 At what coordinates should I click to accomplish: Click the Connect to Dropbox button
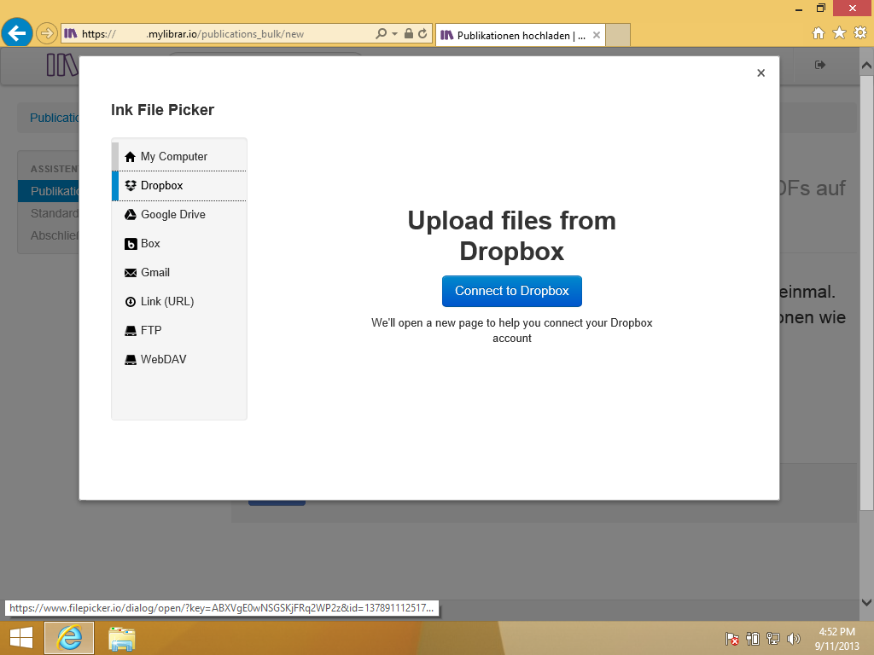[x=511, y=291]
